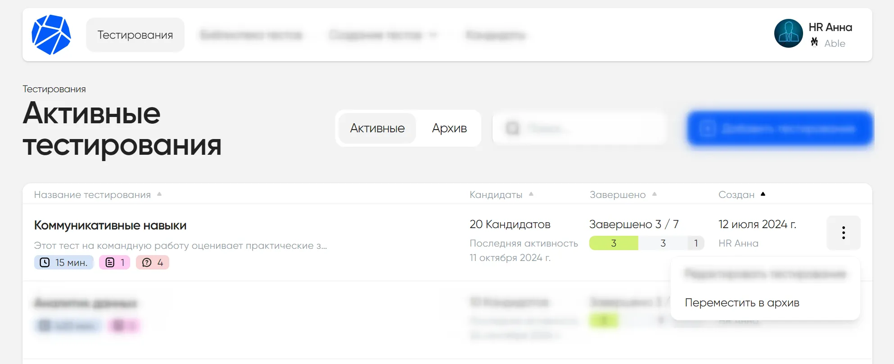Click the test description starting with Этот тест
Image resolution: width=894 pixels, height=364 pixels.
point(181,246)
